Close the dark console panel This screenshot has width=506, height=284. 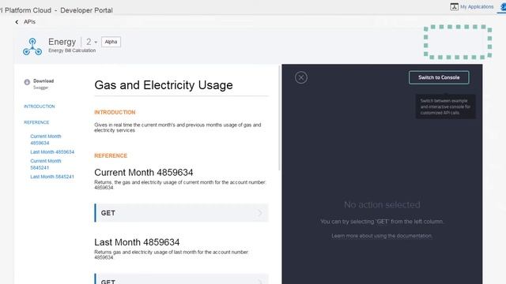point(300,77)
